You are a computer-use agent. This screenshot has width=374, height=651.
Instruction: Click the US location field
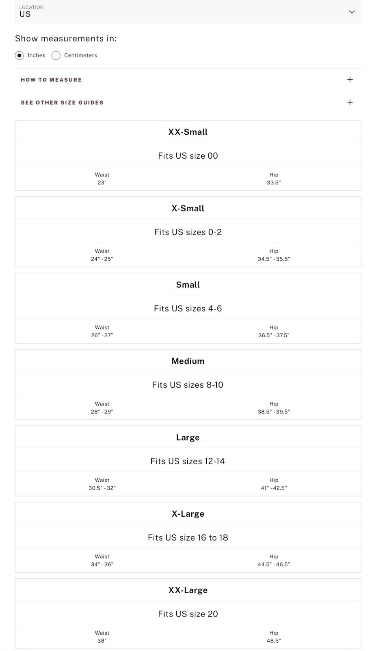point(188,11)
